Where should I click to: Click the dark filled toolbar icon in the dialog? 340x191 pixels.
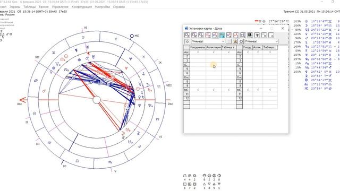(250, 35)
